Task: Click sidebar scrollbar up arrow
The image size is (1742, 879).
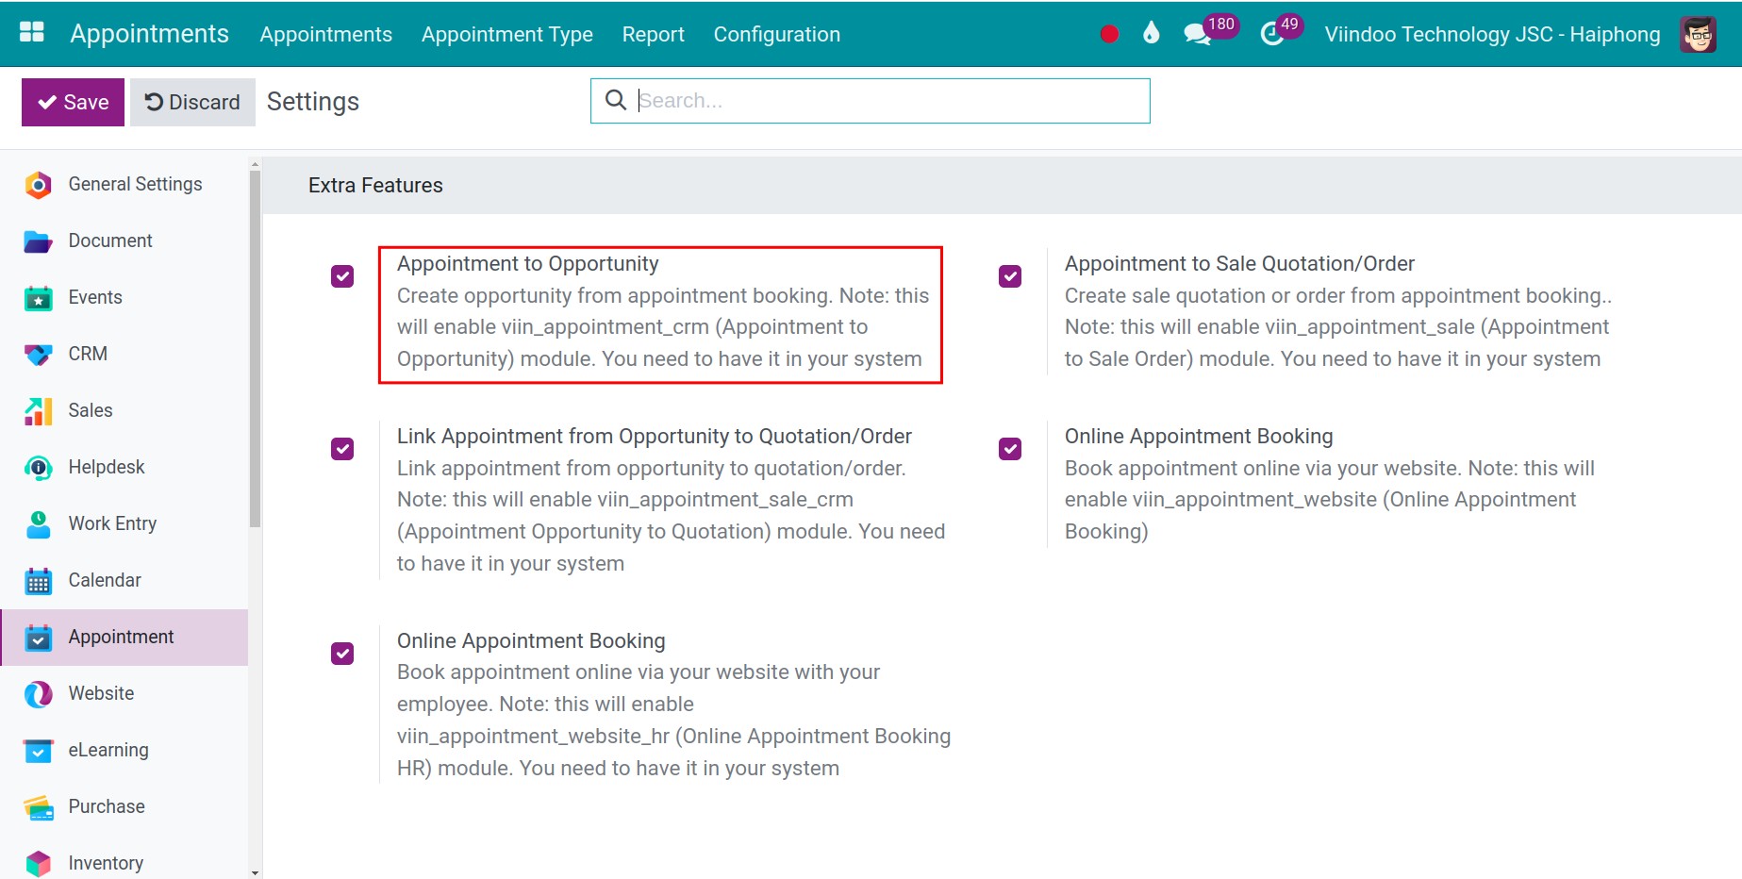Action: point(255,164)
